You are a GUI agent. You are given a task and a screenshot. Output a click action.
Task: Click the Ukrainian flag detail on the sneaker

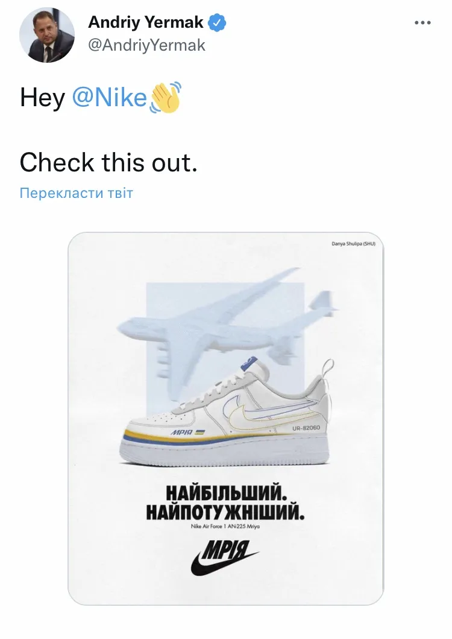pos(200,431)
